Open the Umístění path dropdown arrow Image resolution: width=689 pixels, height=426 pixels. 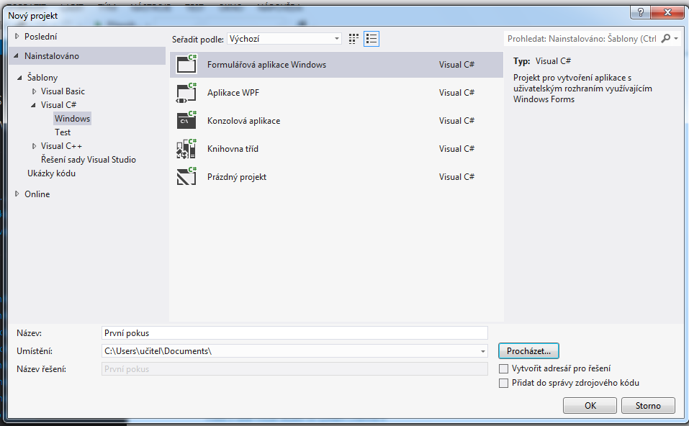(483, 351)
